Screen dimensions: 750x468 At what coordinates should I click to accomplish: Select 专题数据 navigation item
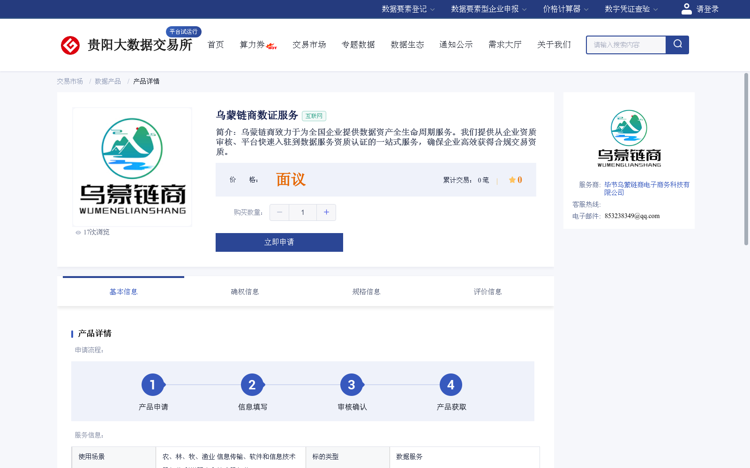pos(358,44)
